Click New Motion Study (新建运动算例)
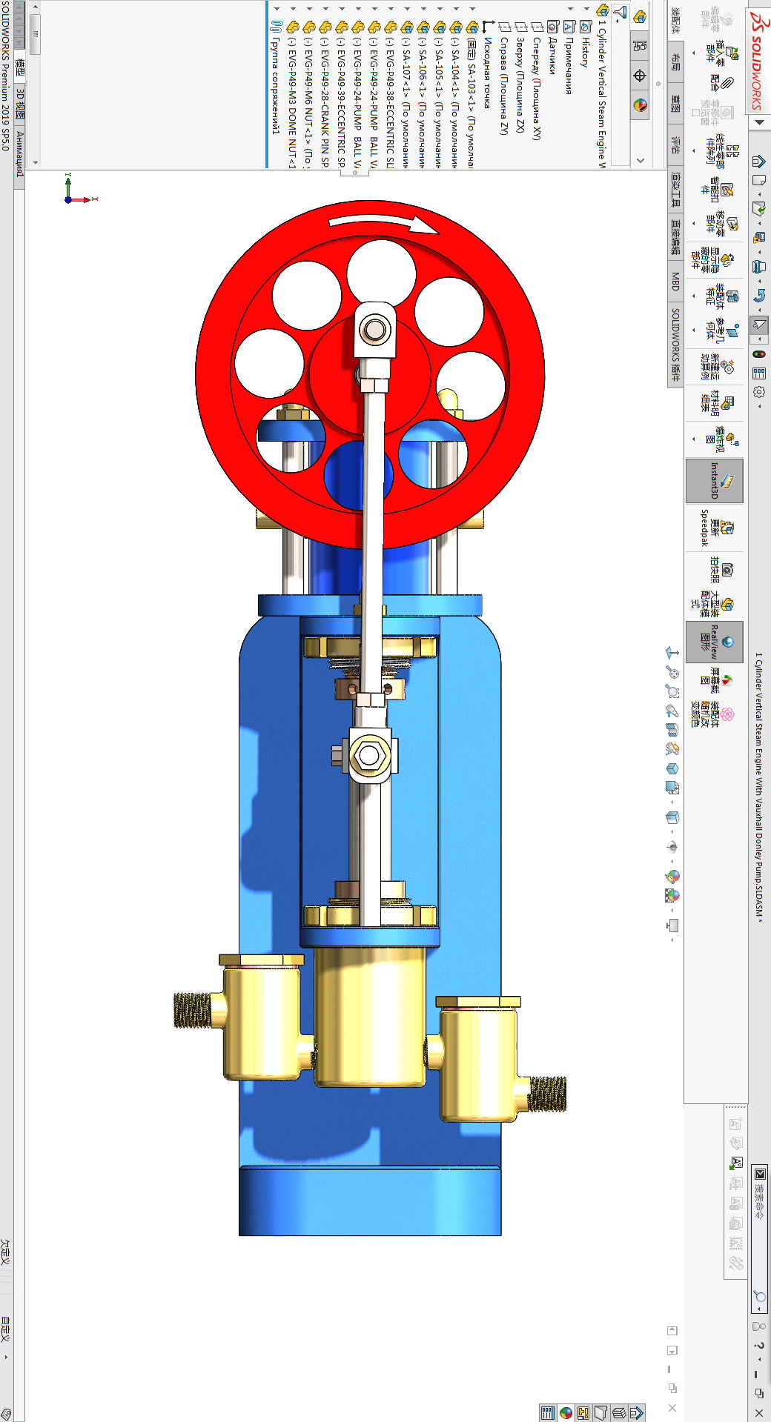This screenshot has height=1422, width=771. [x=717, y=367]
